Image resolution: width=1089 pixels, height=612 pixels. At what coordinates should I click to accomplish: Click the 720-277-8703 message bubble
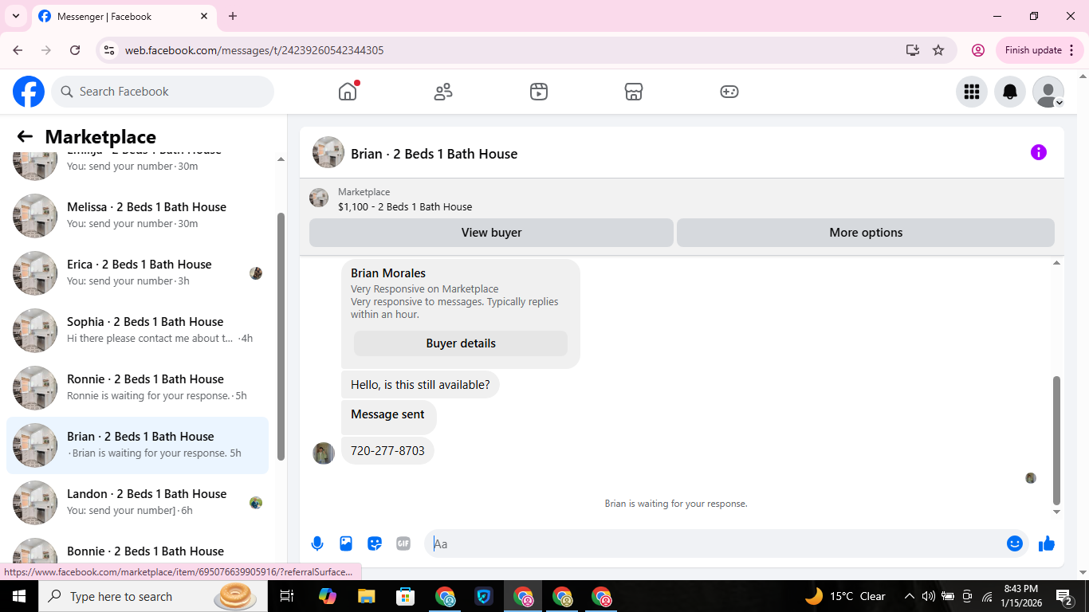[x=387, y=451]
